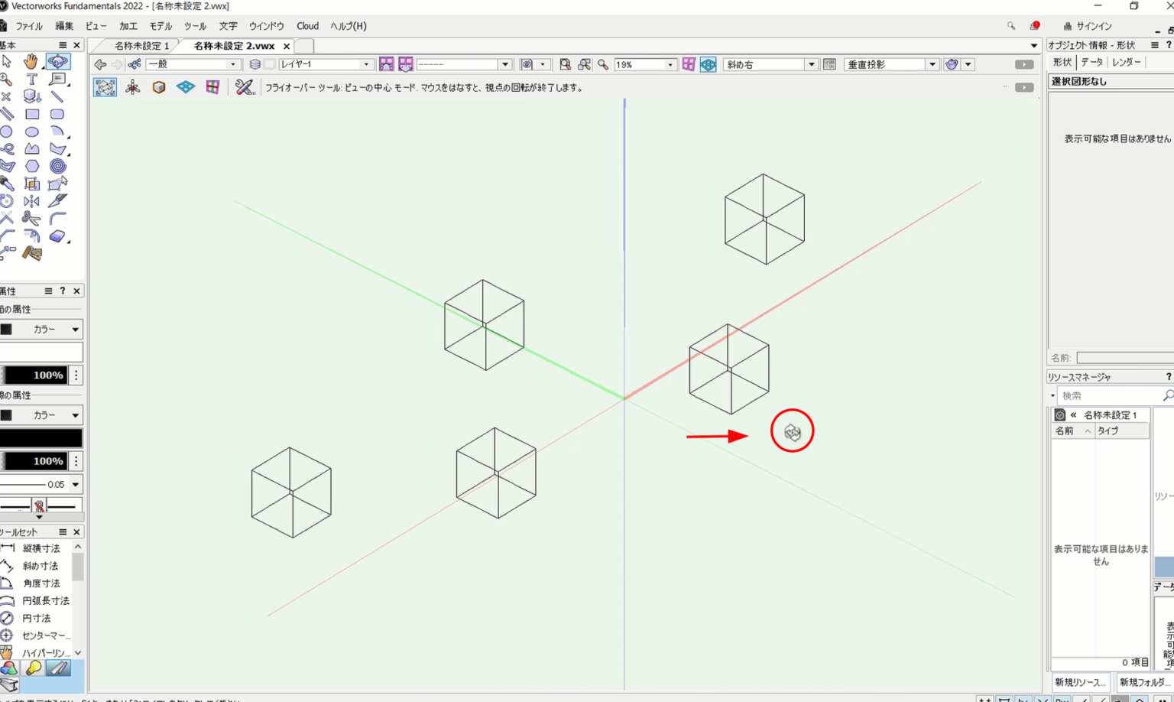Activate the scissors Trim tool

tap(31, 219)
